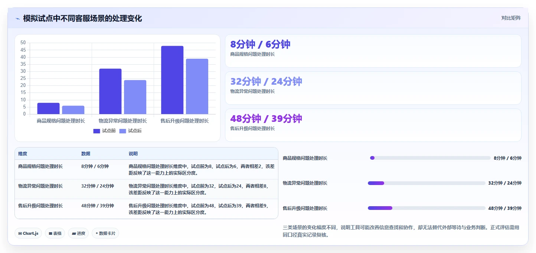Click the 试点前 bar for 售后升级问题

coord(172,80)
